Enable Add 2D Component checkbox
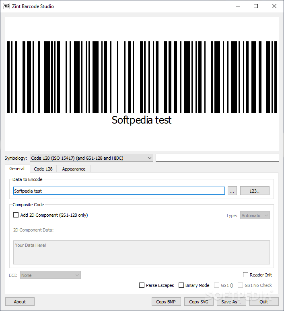The width and height of the screenshot is (284, 311). tap(16, 215)
